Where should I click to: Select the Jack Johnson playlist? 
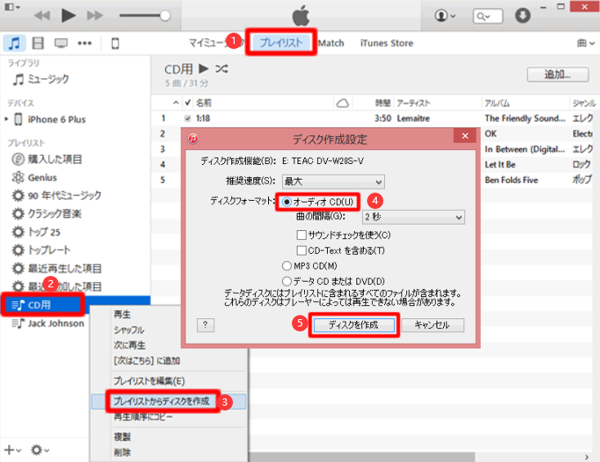pos(48,323)
